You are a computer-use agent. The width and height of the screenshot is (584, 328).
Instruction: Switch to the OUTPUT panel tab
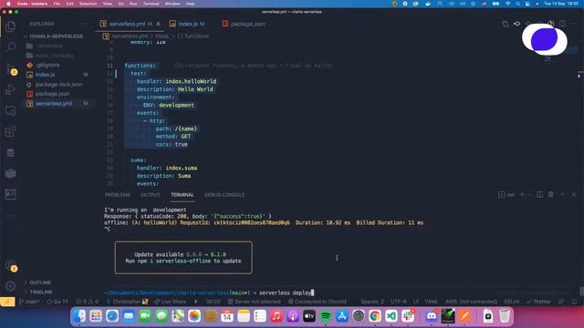tap(150, 195)
